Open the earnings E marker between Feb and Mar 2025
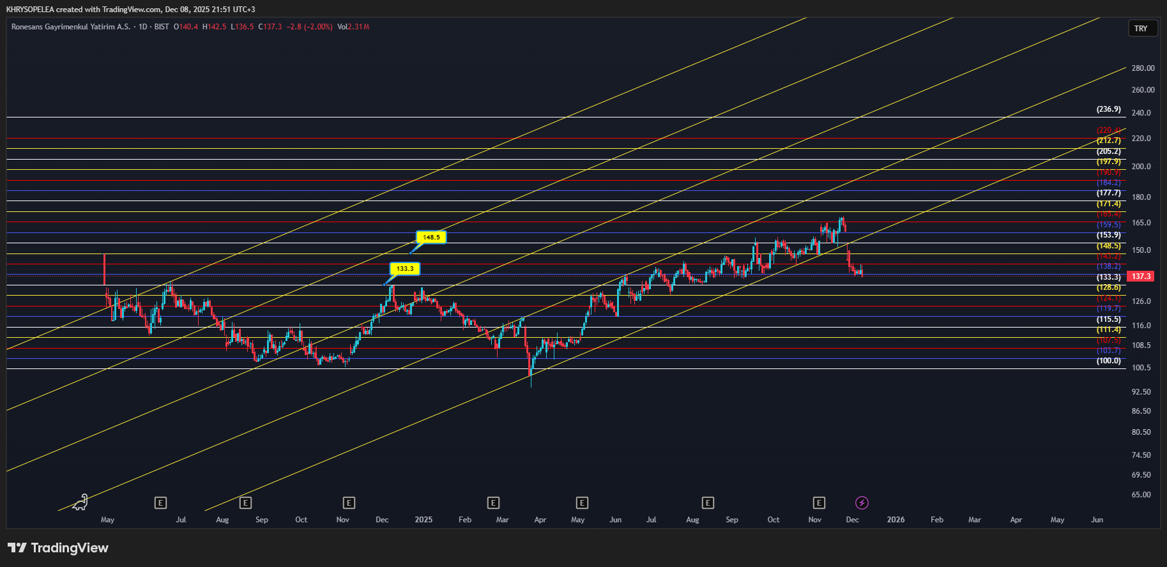Screen dimensions: 1167x567 point(493,503)
